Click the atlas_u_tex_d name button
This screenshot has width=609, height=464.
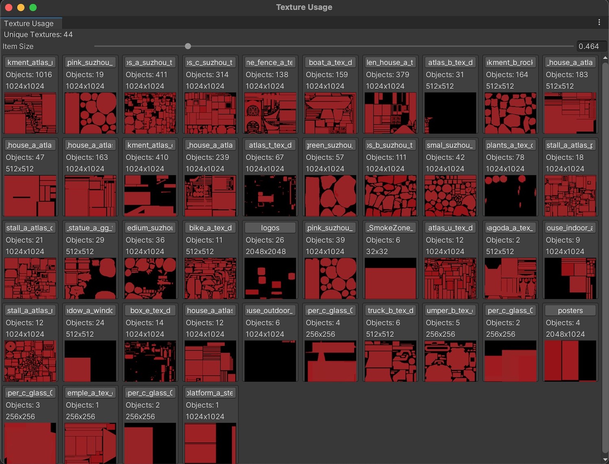click(450, 228)
